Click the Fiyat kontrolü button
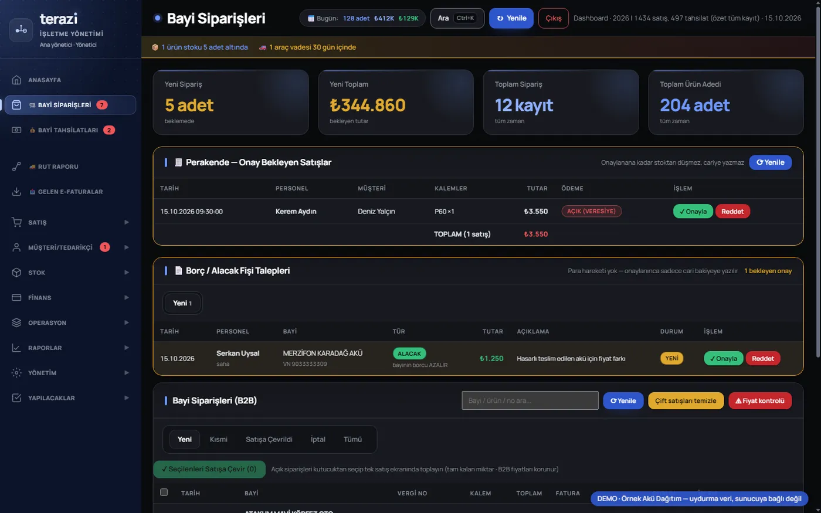The width and height of the screenshot is (821, 513). click(x=760, y=401)
